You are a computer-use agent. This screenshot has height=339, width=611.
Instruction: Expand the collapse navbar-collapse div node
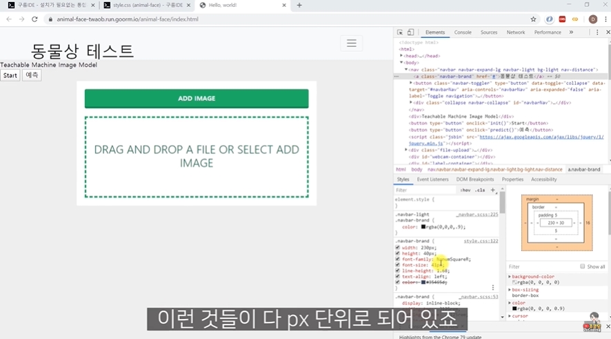pos(411,103)
